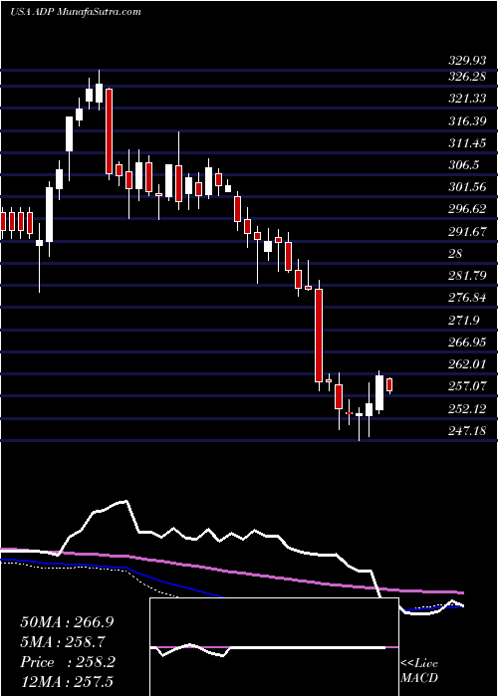The height and width of the screenshot is (697, 498).
Task: Select the 252.12 price axis label
Action: (467, 408)
